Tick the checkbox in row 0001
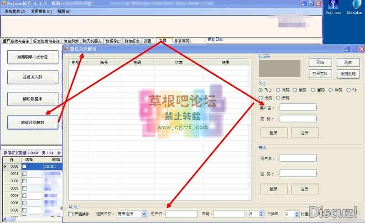The width and height of the screenshot is (365, 223). (x=24, y=174)
